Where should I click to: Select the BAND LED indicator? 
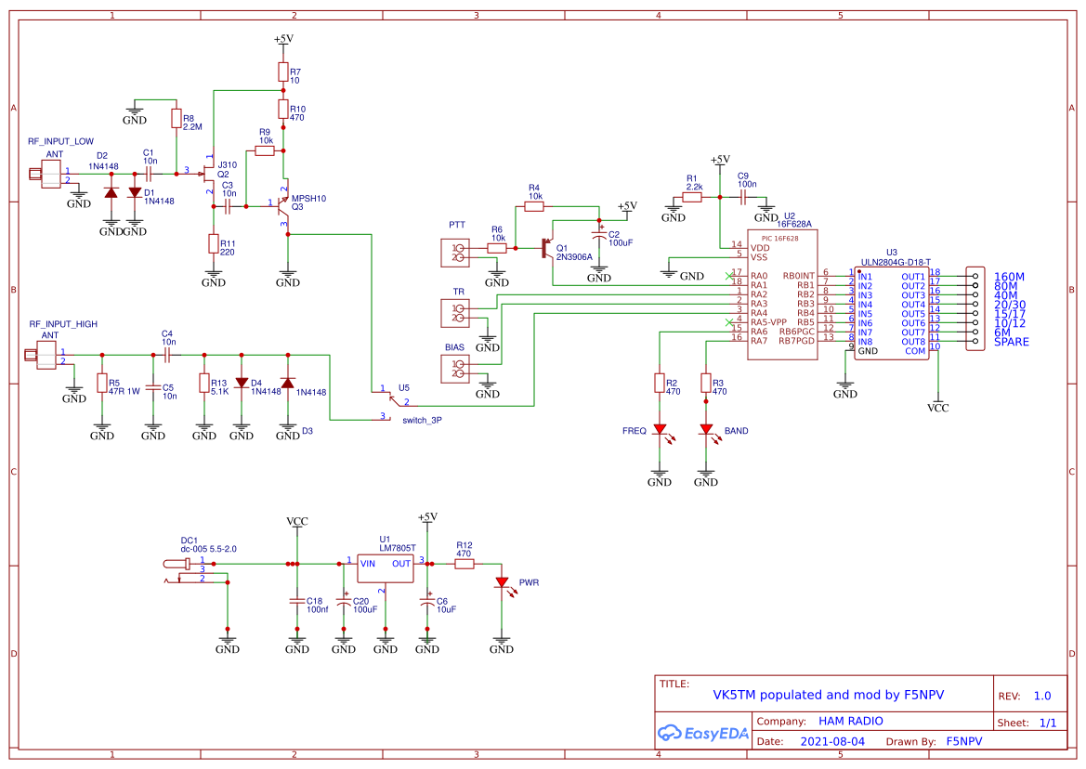click(x=708, y=431)
